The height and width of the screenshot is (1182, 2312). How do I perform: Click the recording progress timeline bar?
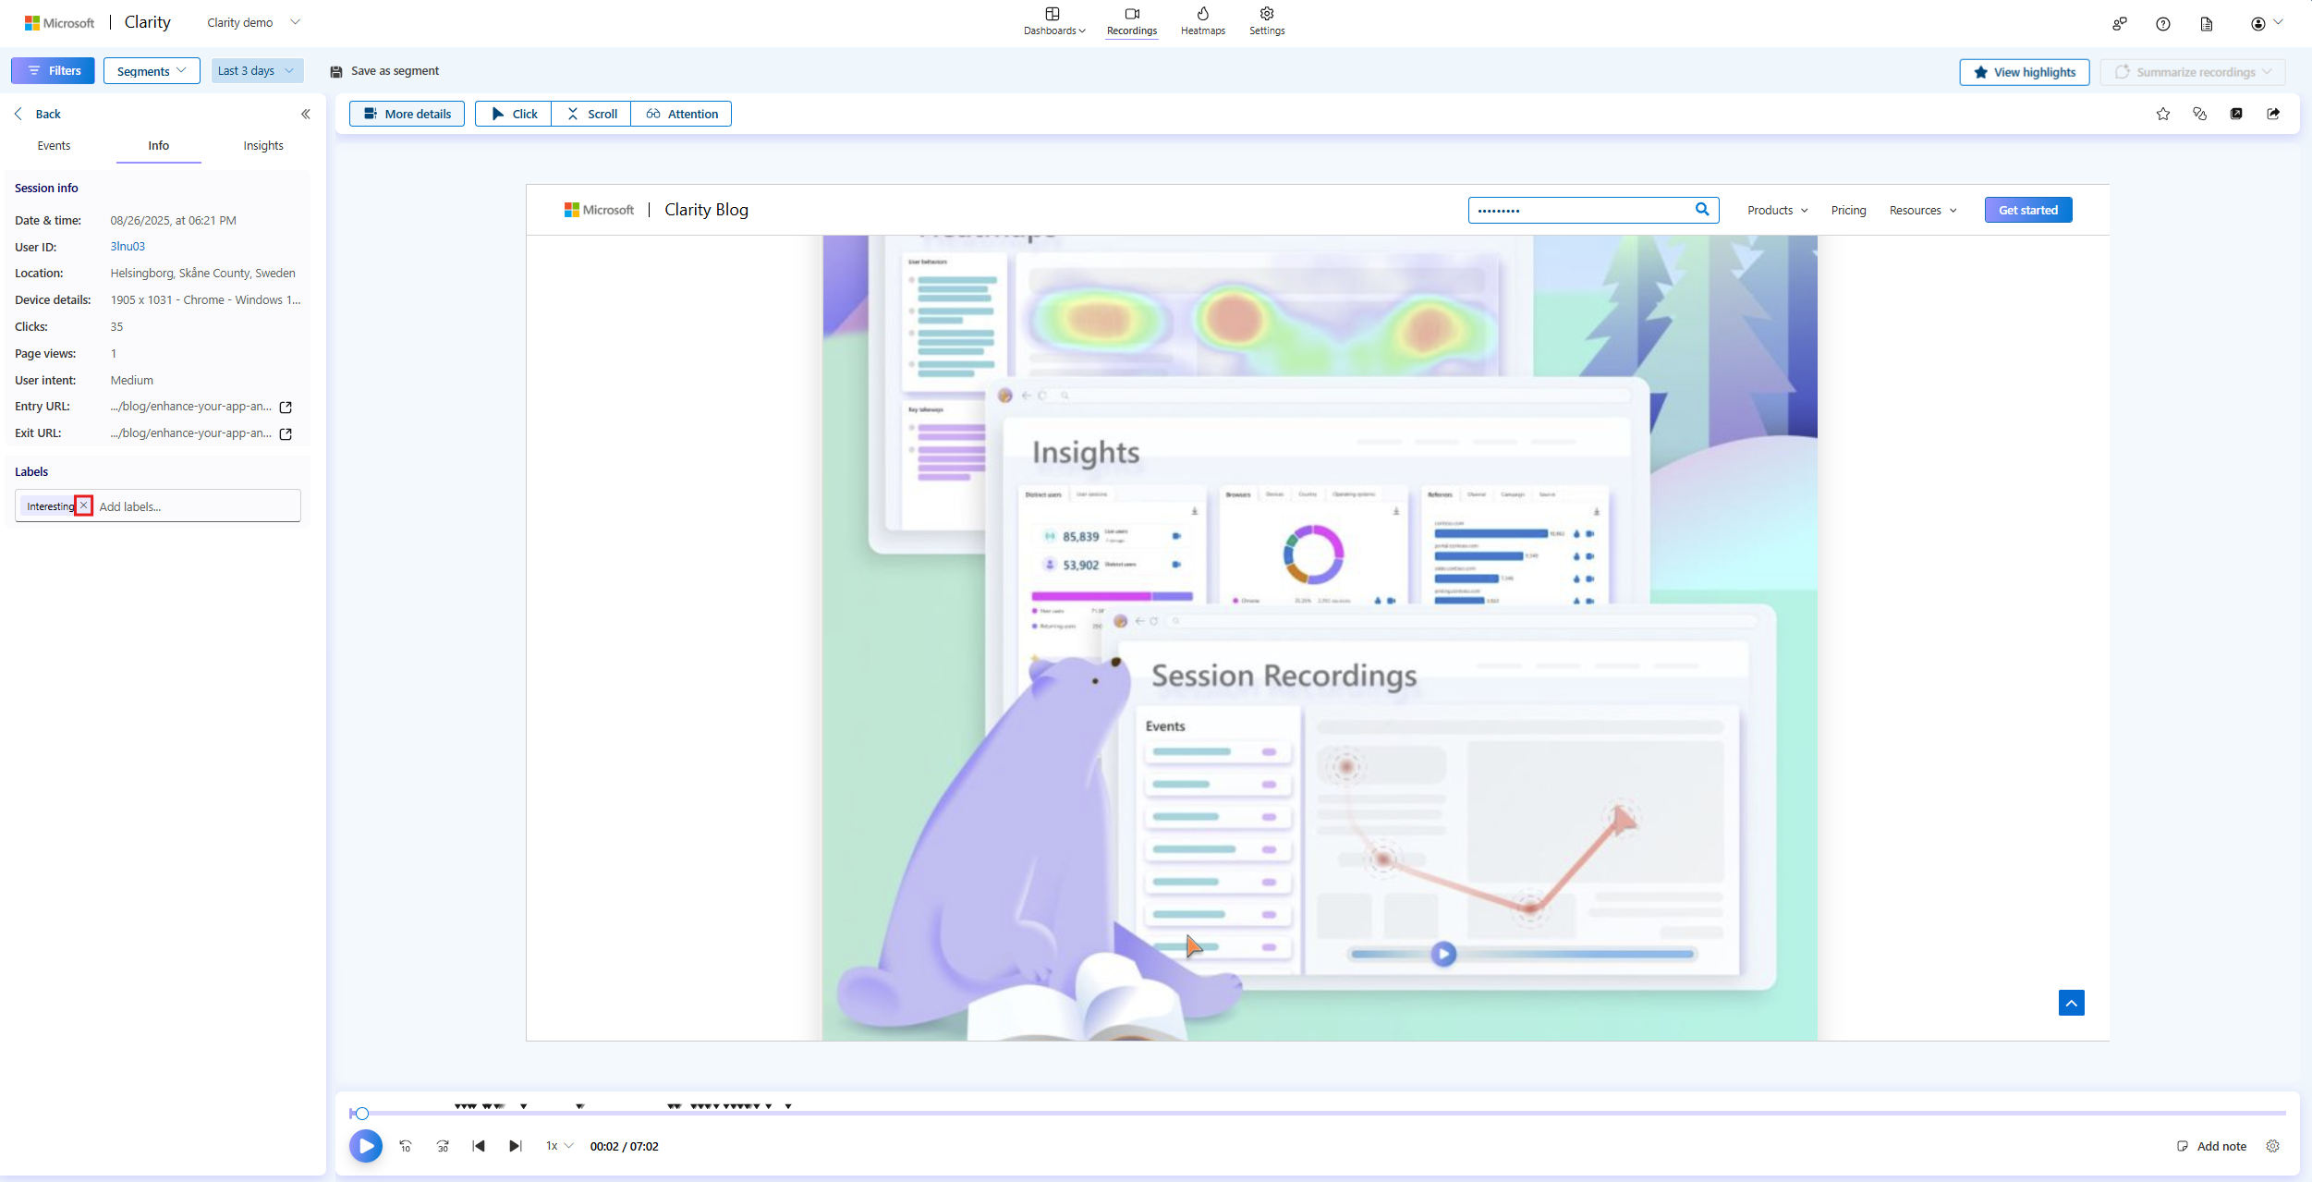1318,1114
